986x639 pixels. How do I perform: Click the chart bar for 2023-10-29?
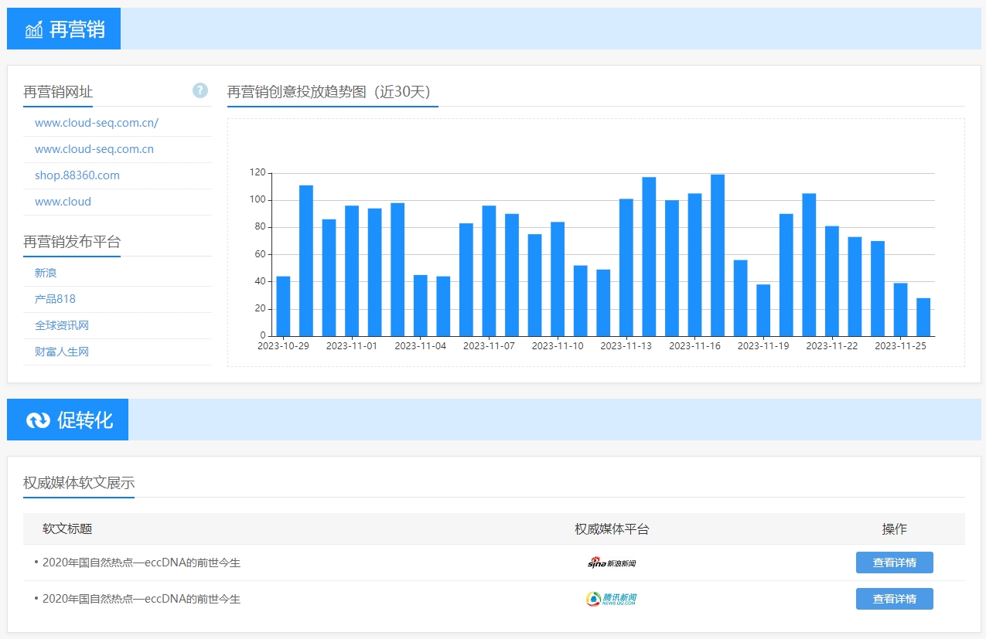click(x=283, y=306)
